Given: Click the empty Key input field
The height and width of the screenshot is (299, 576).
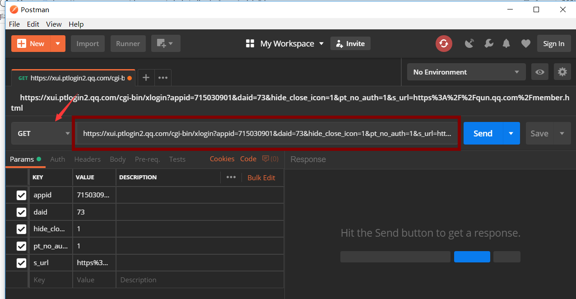Looking at the screenshot, I should point(51,280).
